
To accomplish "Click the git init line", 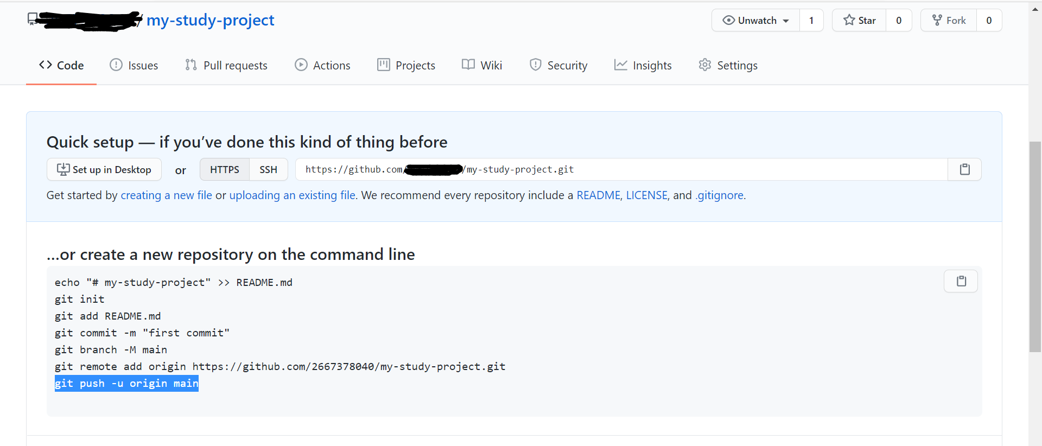I will tap(80, 300).
